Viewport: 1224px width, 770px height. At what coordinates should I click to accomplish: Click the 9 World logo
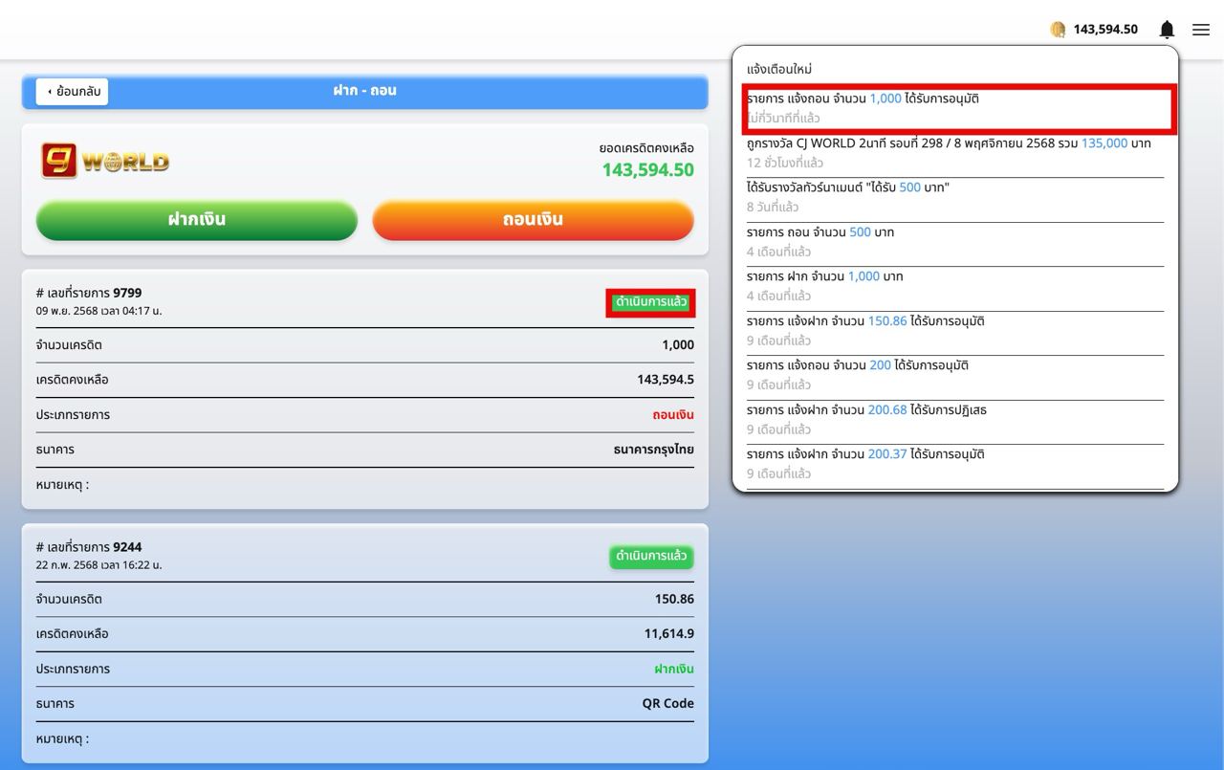(105, 161)
